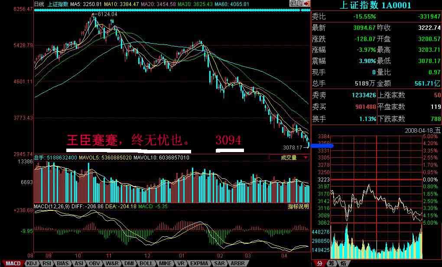The height and width of the screenshot is (267, 442).
Task: Expand the 成交量 volume dropdown
Action: pos(289,158)
